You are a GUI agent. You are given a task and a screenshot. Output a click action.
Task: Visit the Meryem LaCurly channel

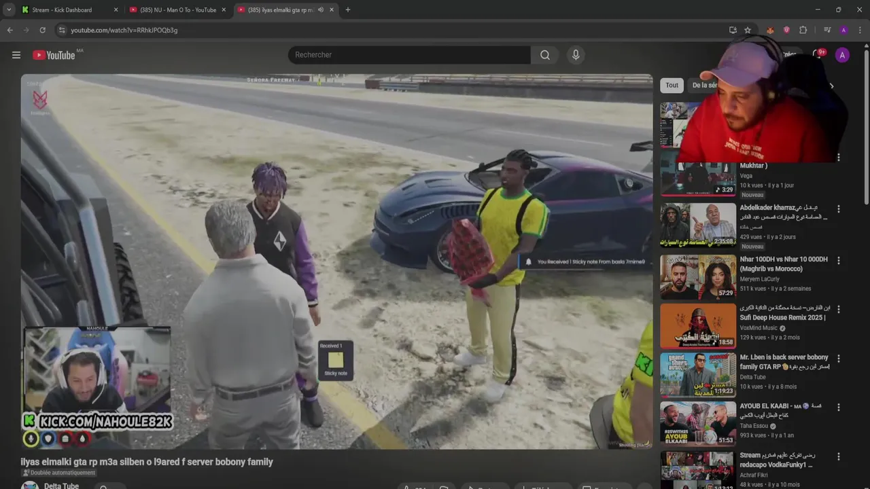tap(760, 279)
